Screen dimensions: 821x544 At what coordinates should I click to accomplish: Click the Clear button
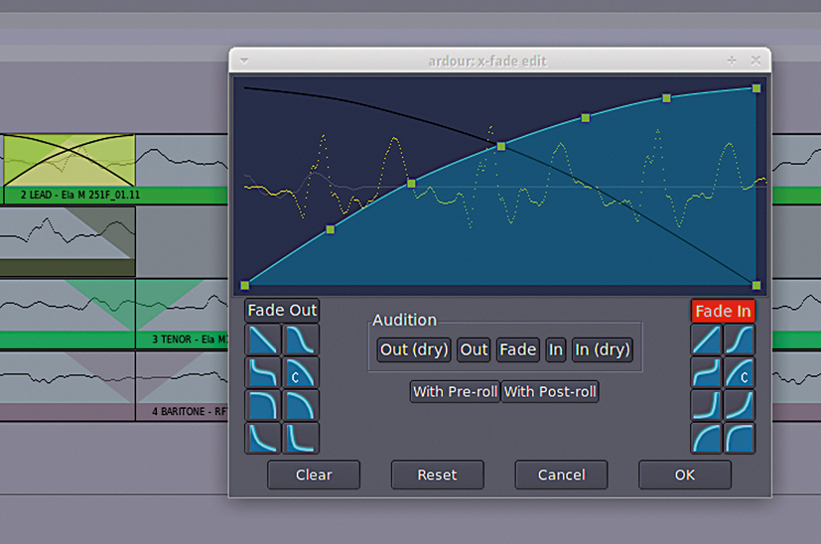tap(314, 475)
